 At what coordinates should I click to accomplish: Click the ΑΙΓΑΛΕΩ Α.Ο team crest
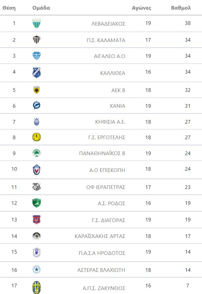coord(36,56)
